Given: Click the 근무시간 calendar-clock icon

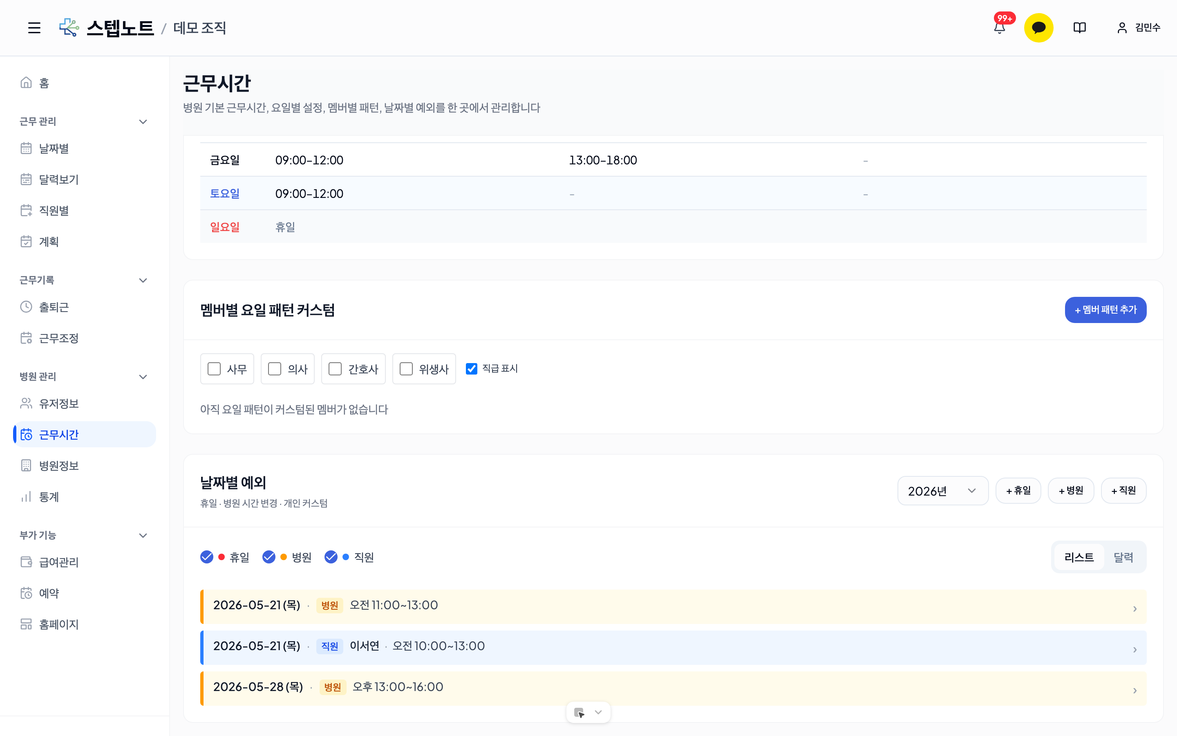Looking at the screenshot, I should click(26, 434).
